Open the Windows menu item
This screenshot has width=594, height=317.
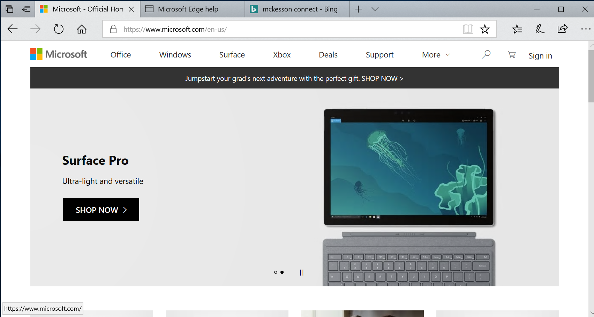tap(175, 55)
